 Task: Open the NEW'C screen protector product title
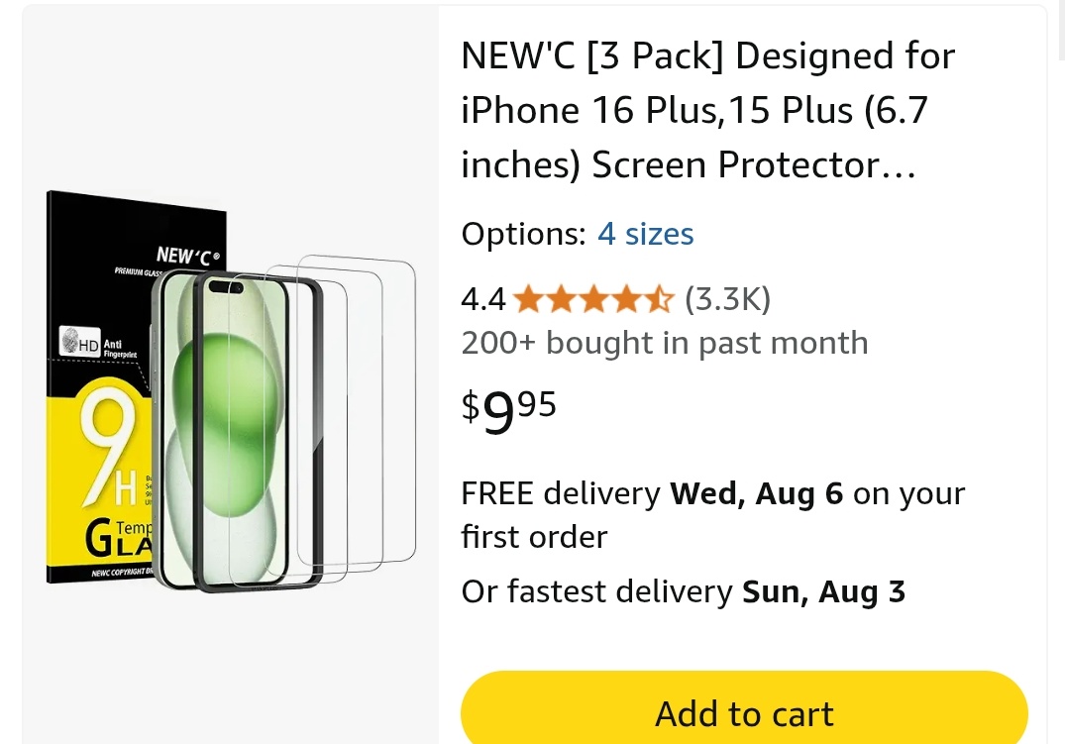pyautogui.click(x=707, y=110)
